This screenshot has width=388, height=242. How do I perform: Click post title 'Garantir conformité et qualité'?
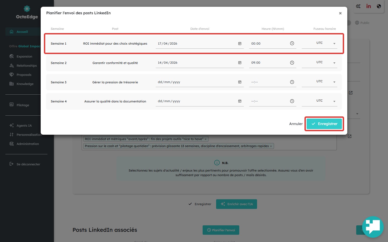[115, 63]
